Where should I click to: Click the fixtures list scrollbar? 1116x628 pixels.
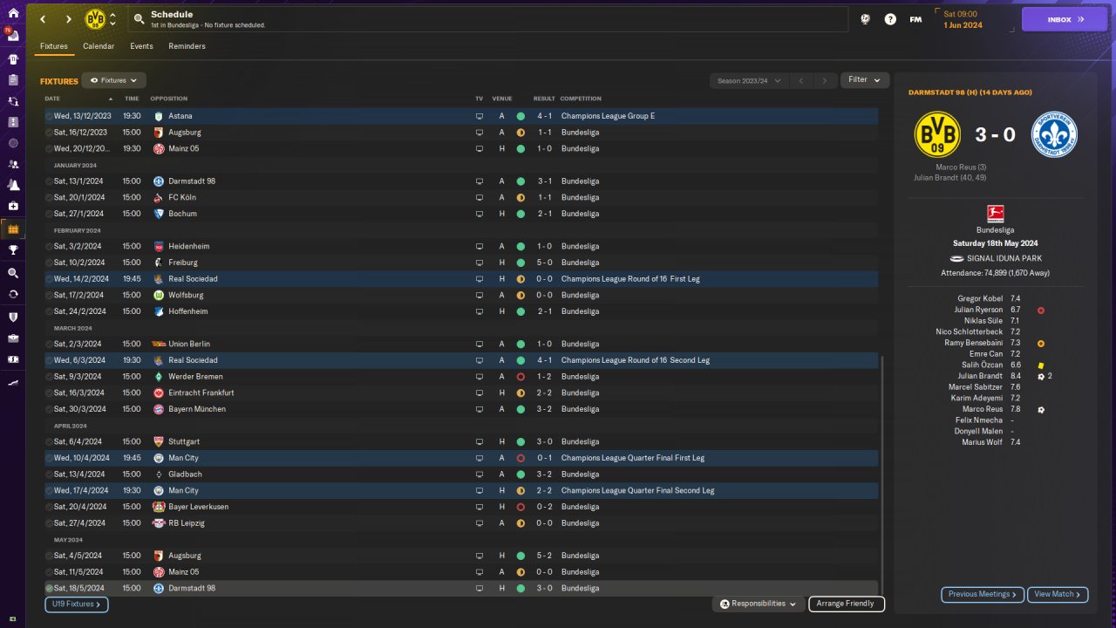[882, 474]
